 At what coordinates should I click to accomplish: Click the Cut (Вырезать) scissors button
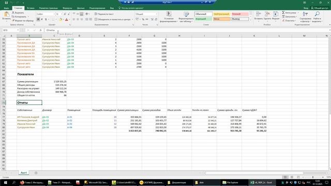coord(18,12)
